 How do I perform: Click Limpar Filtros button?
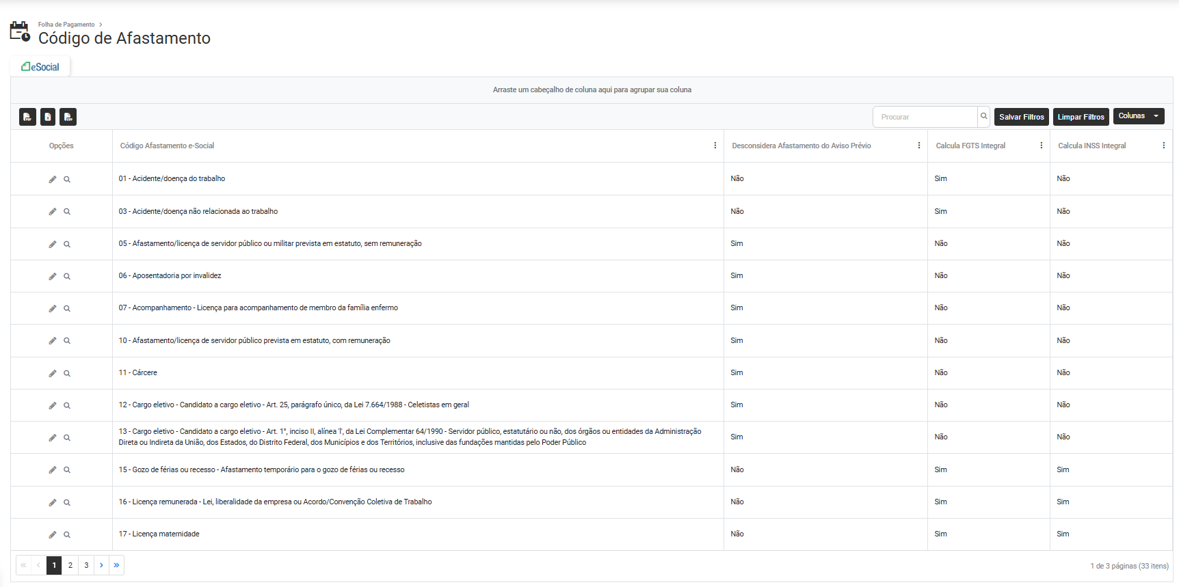tap(1081, 117)
